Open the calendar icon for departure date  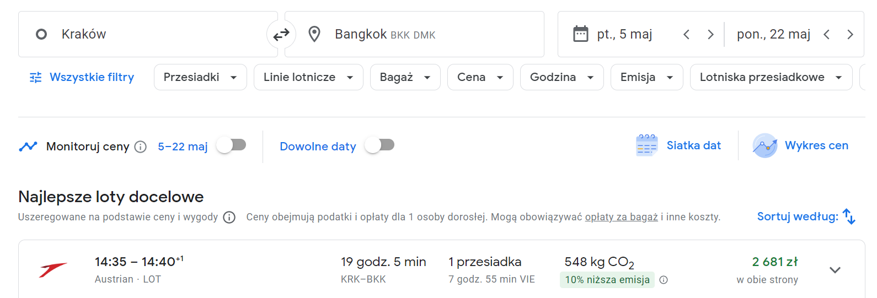[x=581, y=34]
